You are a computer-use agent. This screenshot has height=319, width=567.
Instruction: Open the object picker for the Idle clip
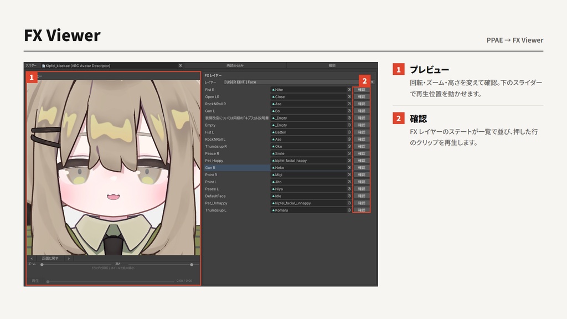[349, 196]
